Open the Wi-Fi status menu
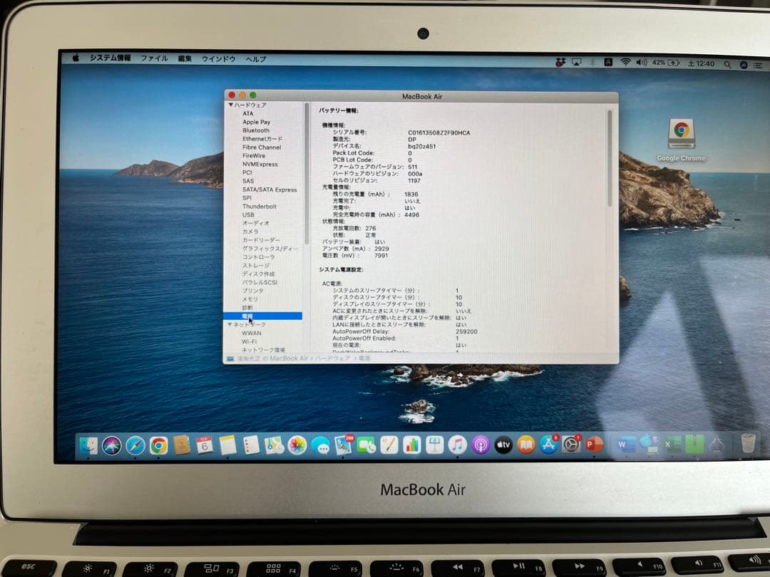 pyautogui.click(x=625, y=63)
